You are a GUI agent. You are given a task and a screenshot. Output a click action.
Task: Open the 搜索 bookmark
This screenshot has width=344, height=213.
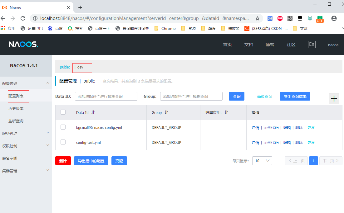(x=75, y=28)
